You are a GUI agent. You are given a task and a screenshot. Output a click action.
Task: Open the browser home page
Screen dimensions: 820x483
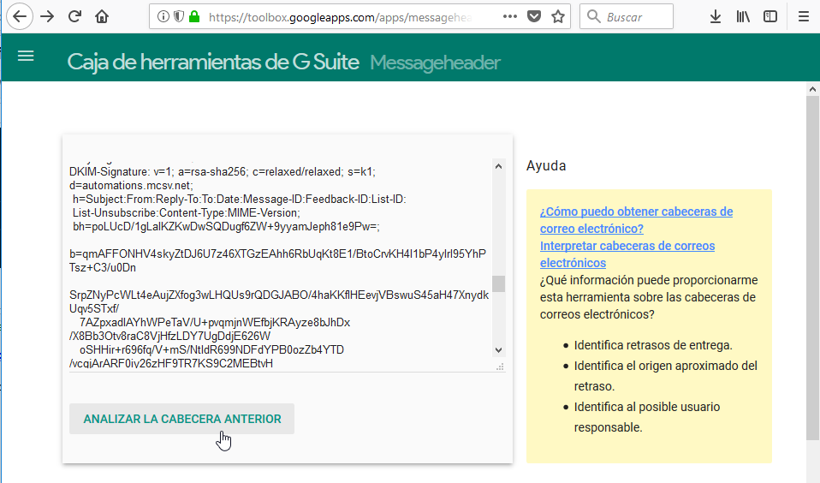pos(102,17)
